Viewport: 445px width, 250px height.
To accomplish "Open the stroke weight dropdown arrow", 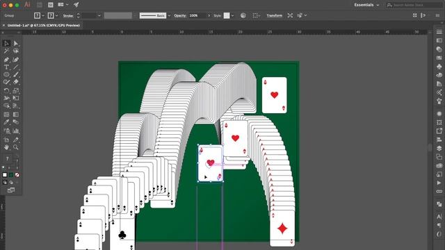I will click(99, 15).
